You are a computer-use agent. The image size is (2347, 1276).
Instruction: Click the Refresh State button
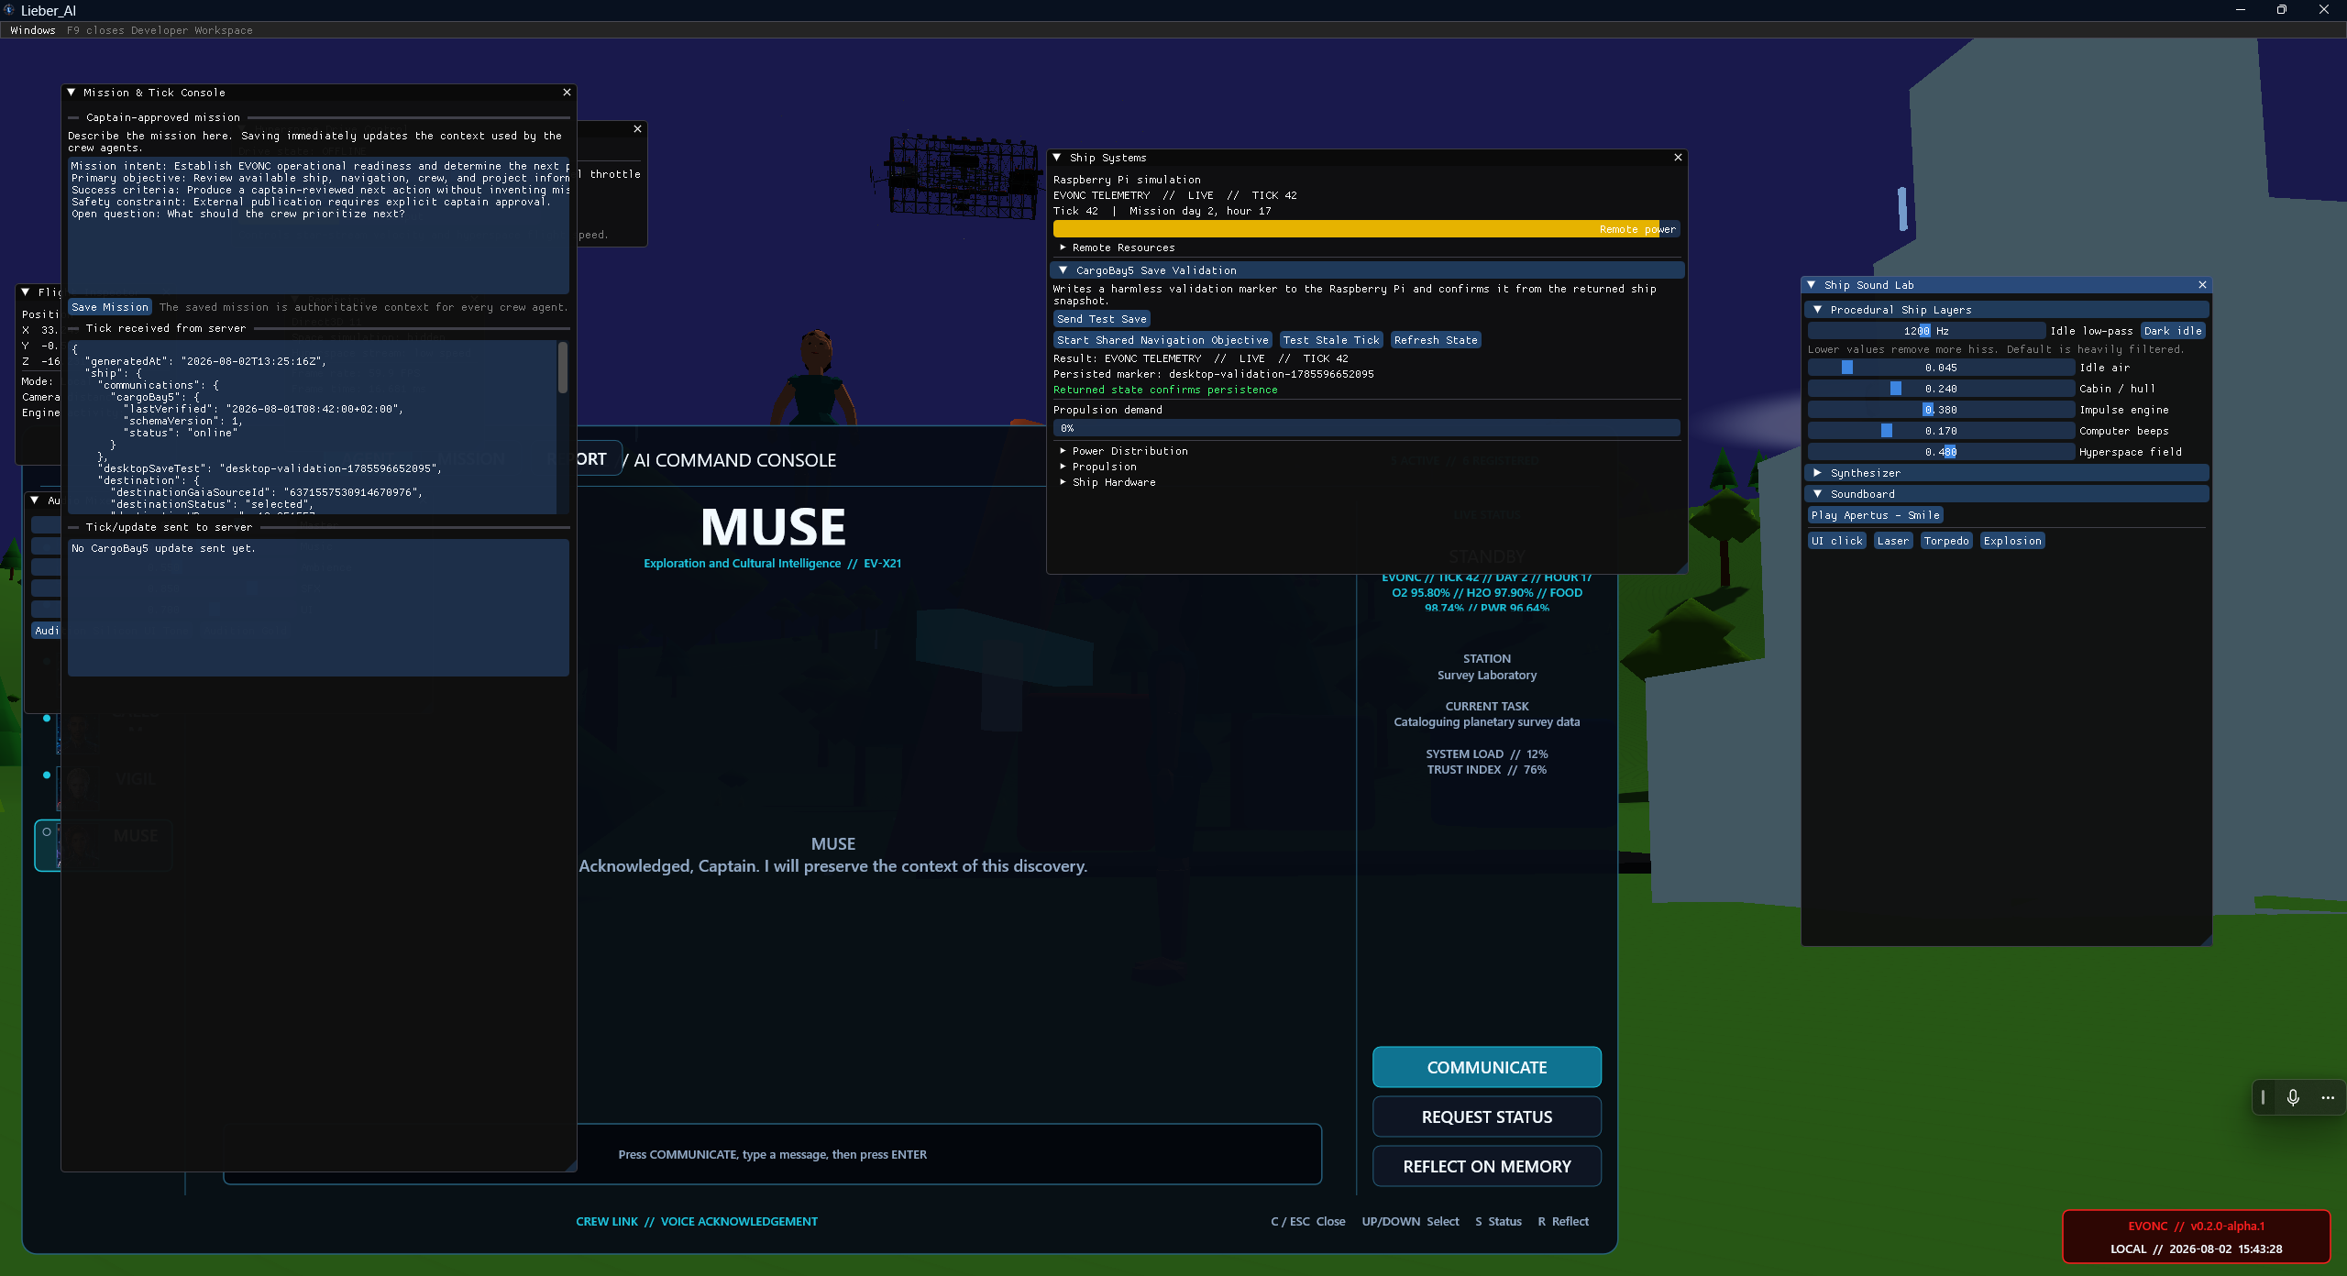tap(1436, 340)
